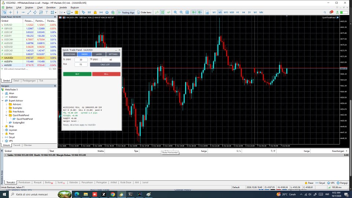The image size is (352, 198).
Task: Zoom in on the chart
Action: (x=175, y=12)
